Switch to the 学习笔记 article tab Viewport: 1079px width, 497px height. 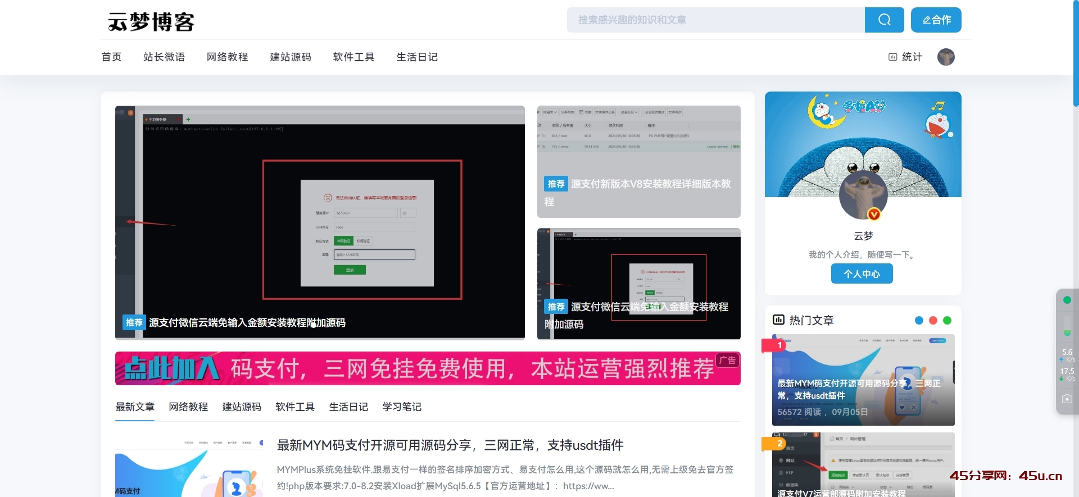402,407
